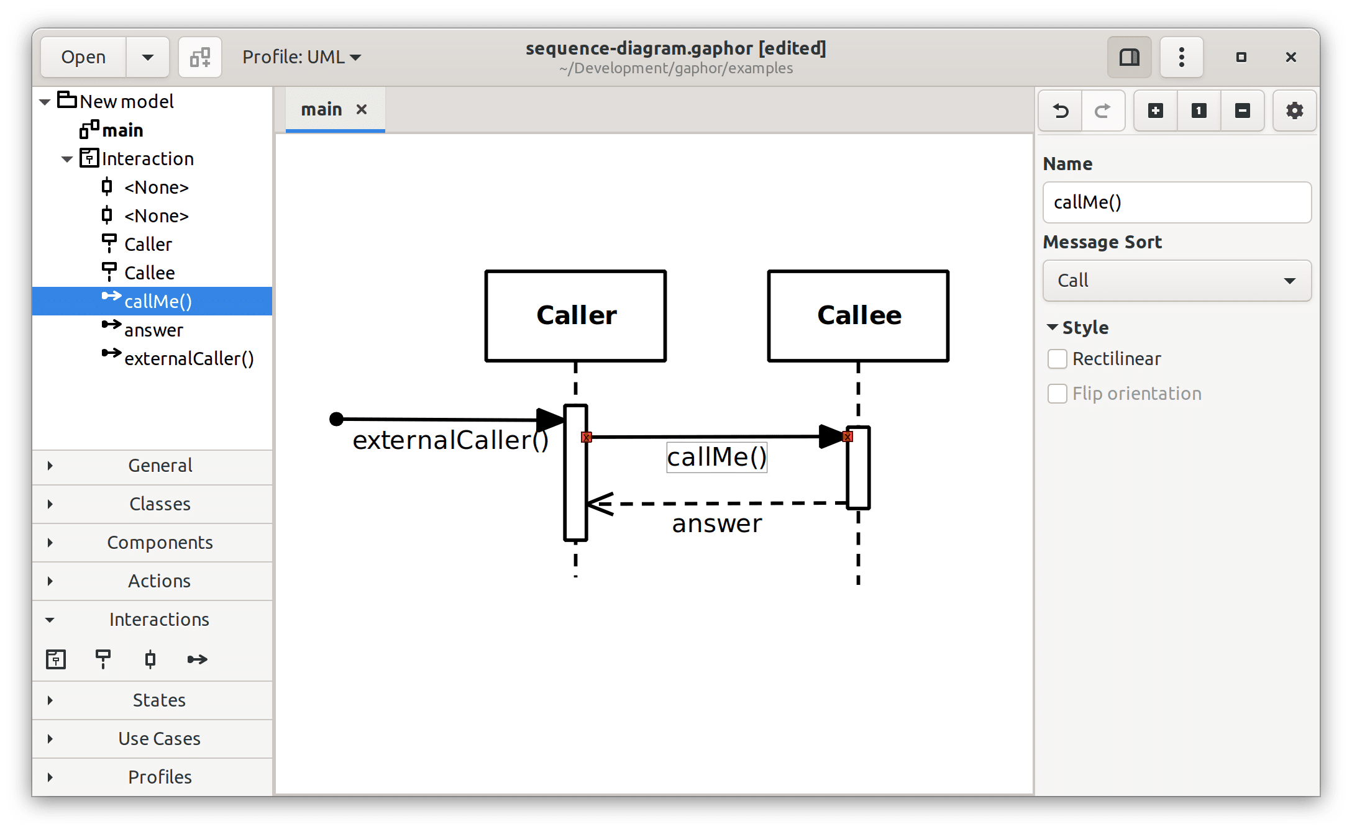Close the main diagram tab
Screen dimensions: 1352x832
point(362,109)
